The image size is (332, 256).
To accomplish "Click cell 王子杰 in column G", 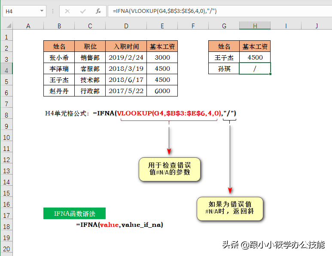I will tap(224, 57).
